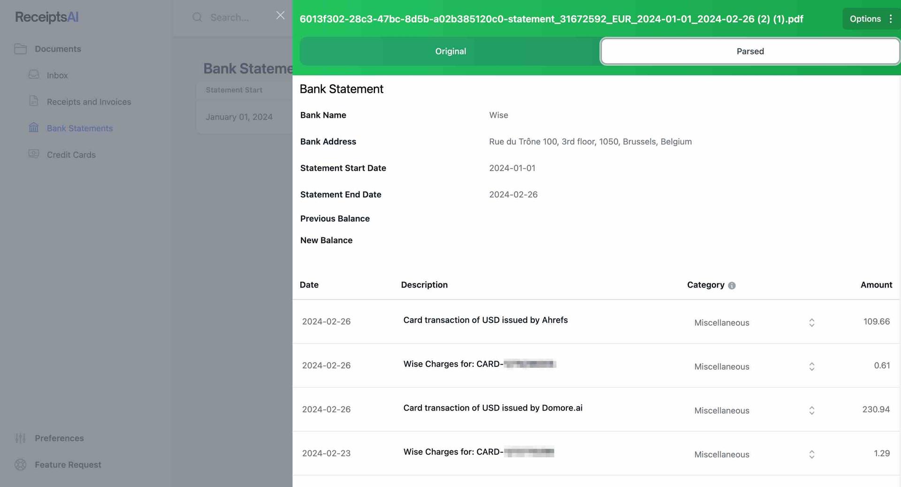
Task: Switch to the Parsed tab
Action: pos(750,51)
